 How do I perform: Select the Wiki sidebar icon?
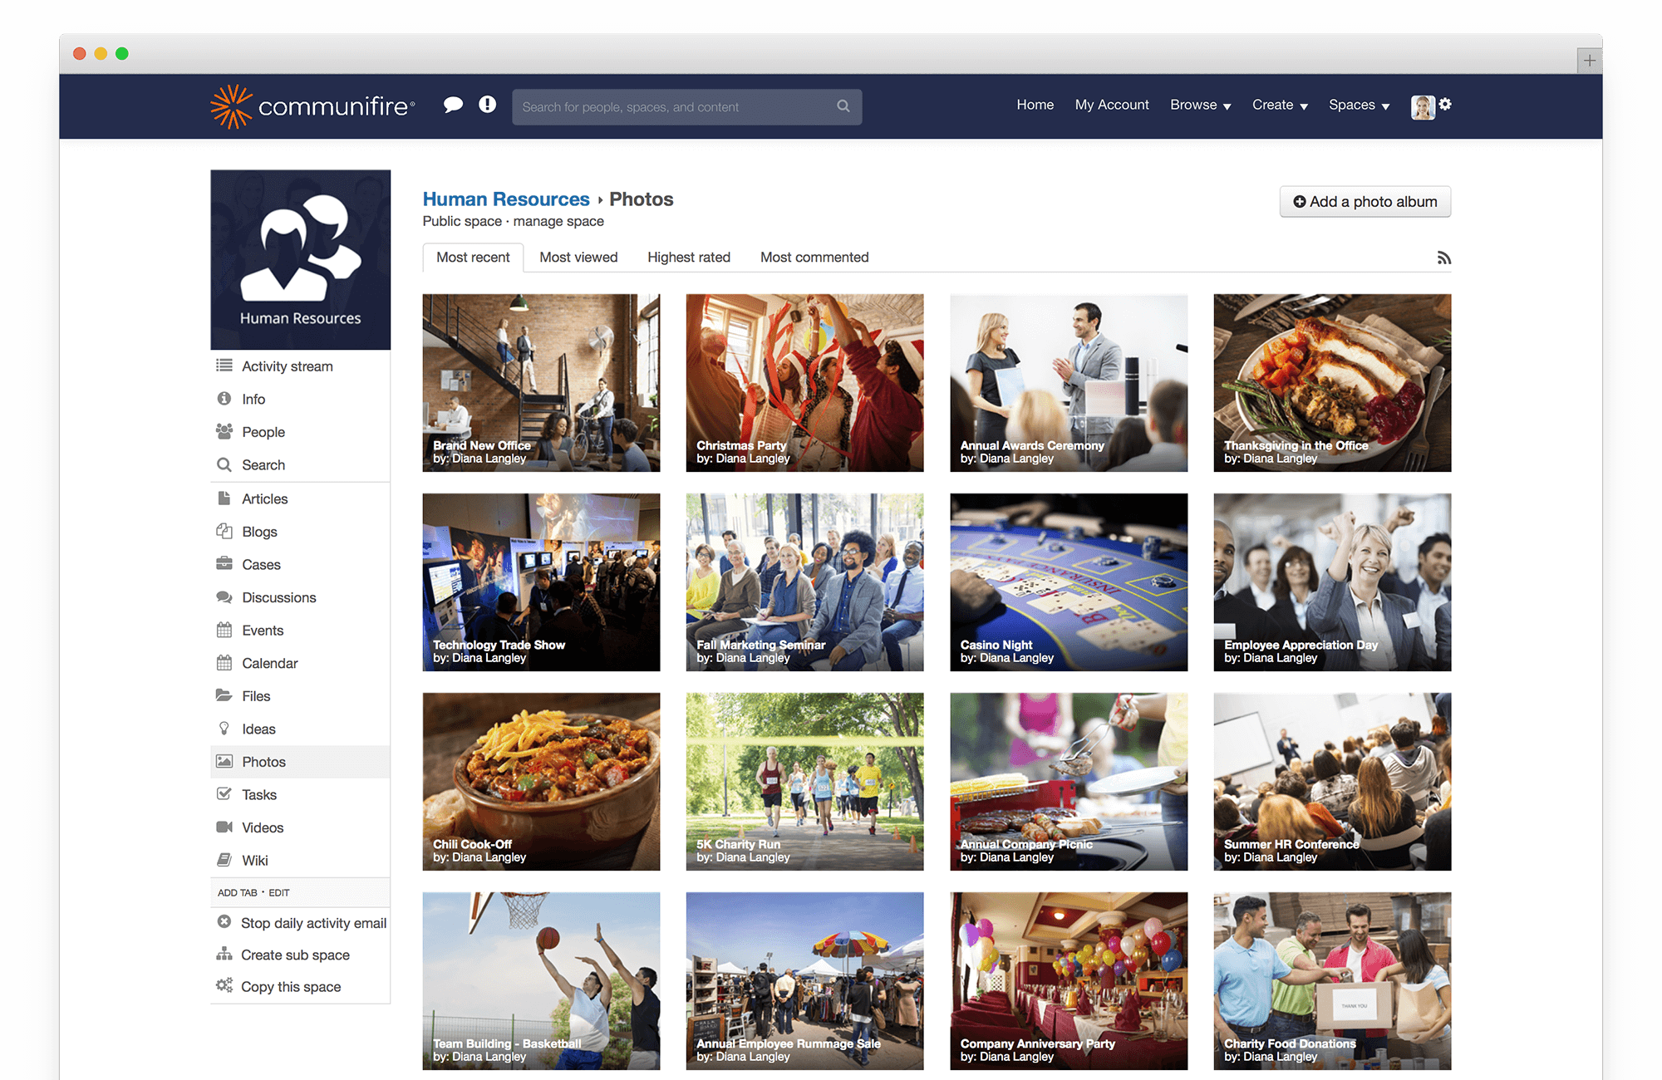pos(224,860)
